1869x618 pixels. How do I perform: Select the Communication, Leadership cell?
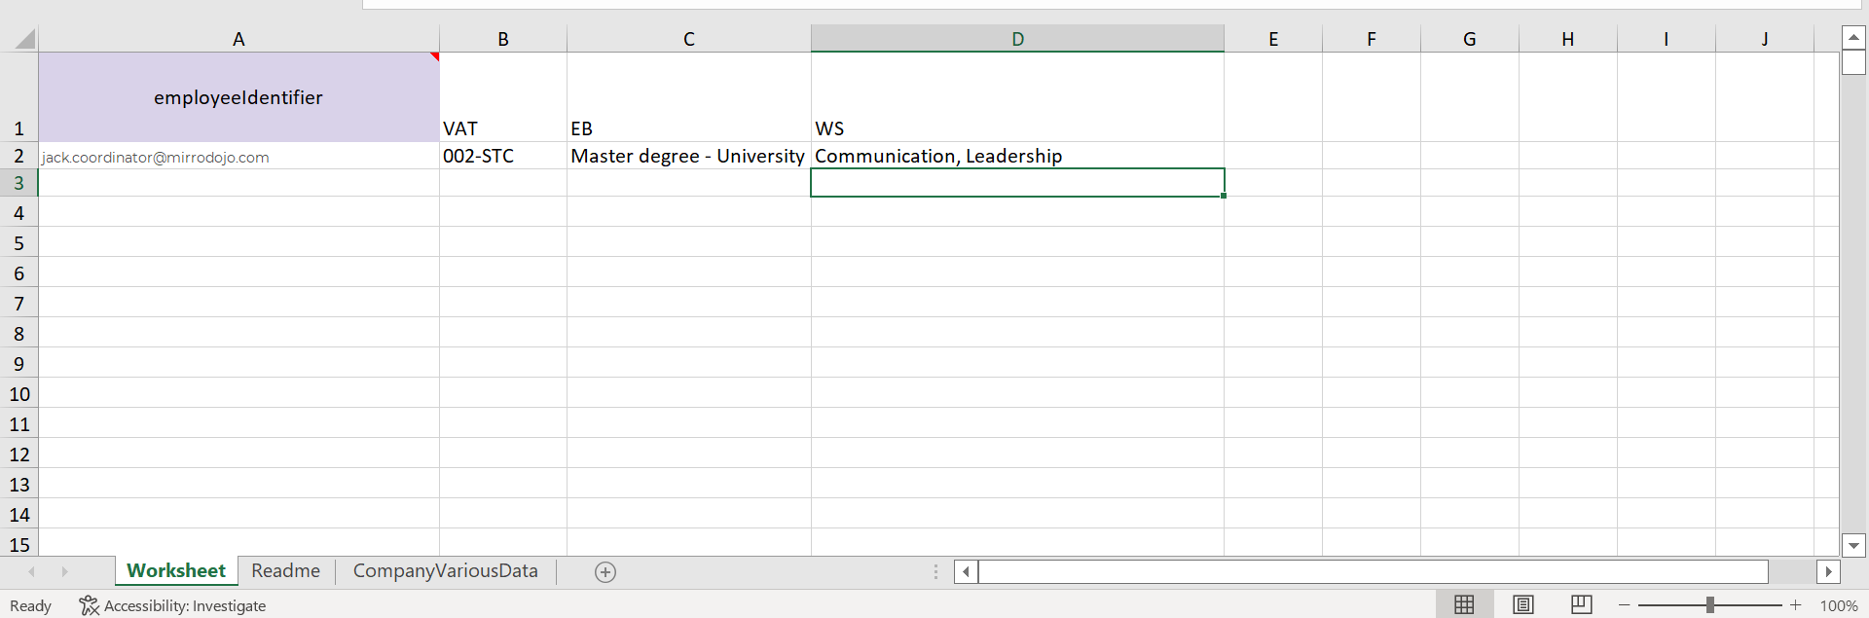[x=1017, y=156]
